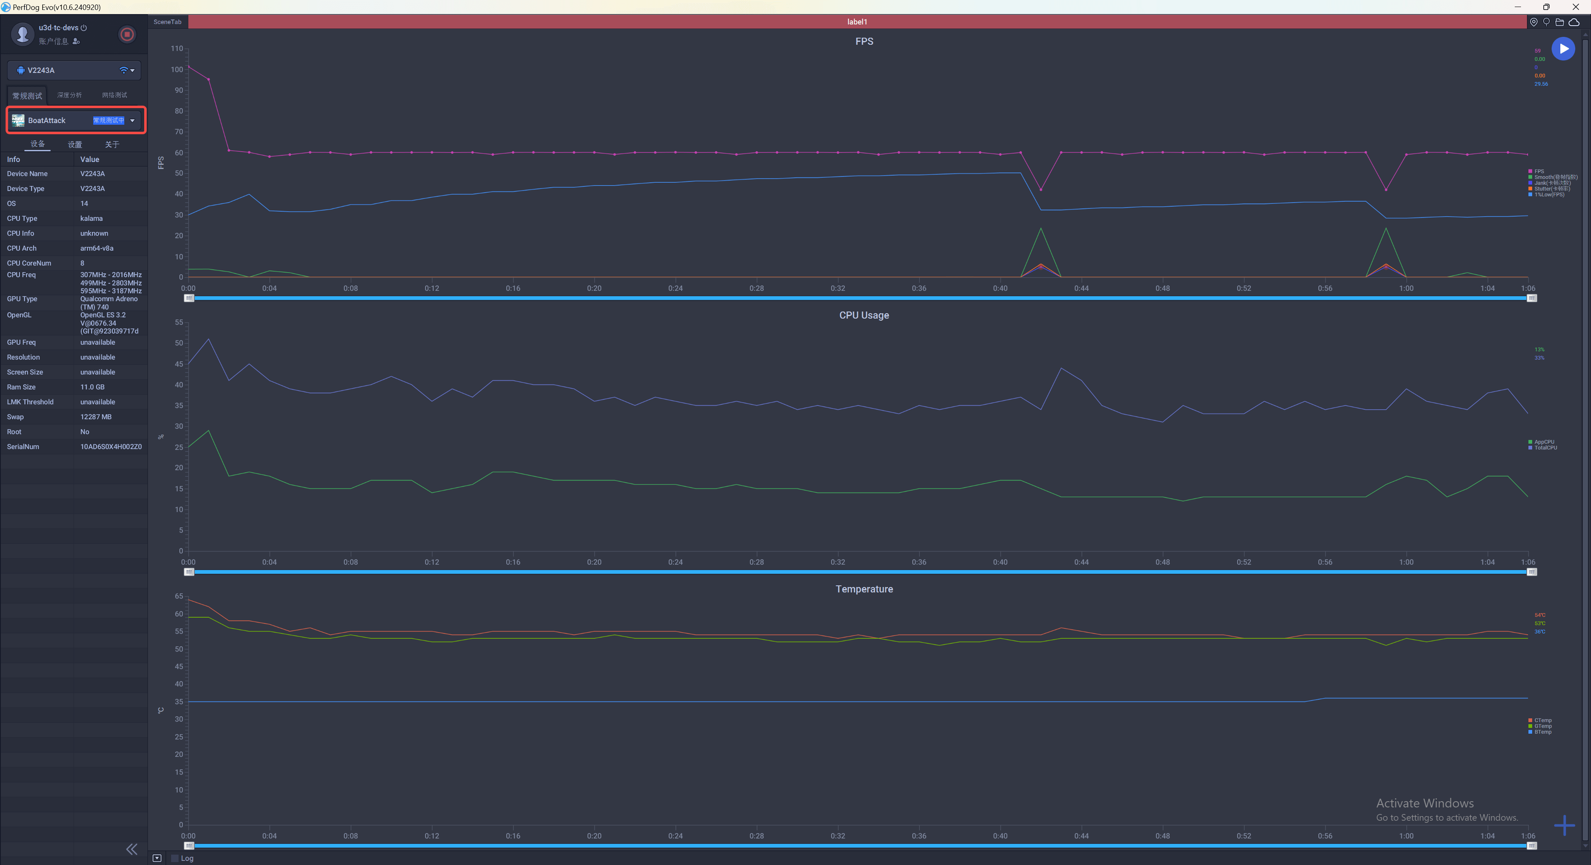The image size is (1591, 865).
Task: Toggle the AppCPU series in CPU legend
Action: coord(1543,442)
